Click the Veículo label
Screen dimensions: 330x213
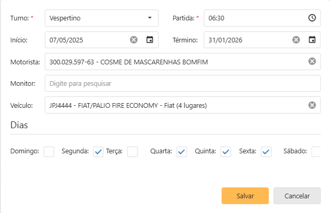[x=22, y=105]
